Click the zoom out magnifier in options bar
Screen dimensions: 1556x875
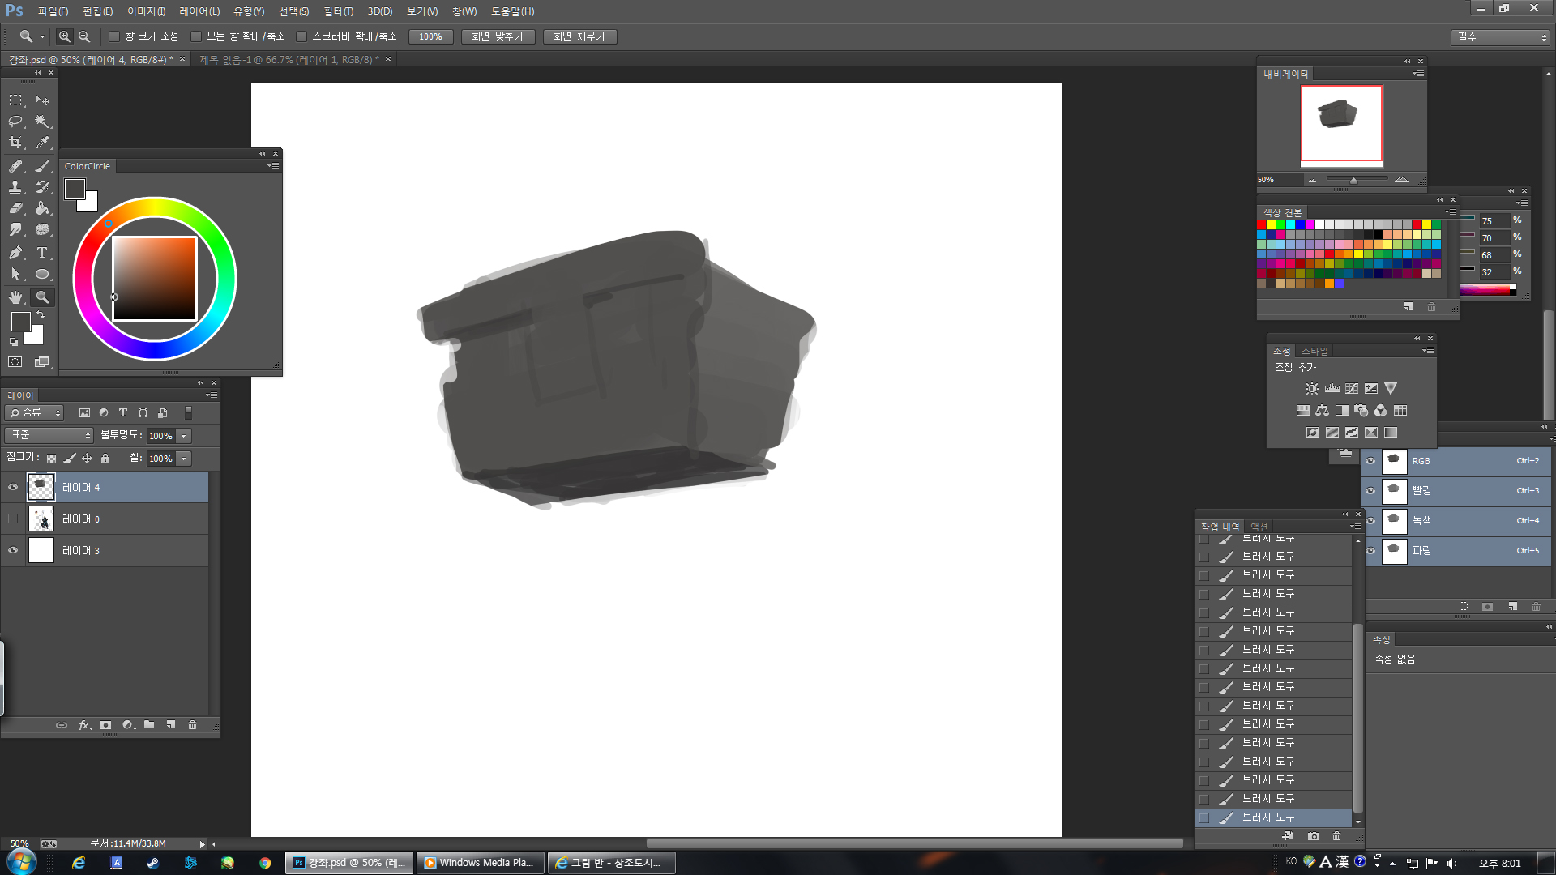click(84, 36)
